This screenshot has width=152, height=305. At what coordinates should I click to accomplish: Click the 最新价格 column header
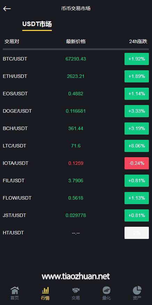click(x=76, y=41)
